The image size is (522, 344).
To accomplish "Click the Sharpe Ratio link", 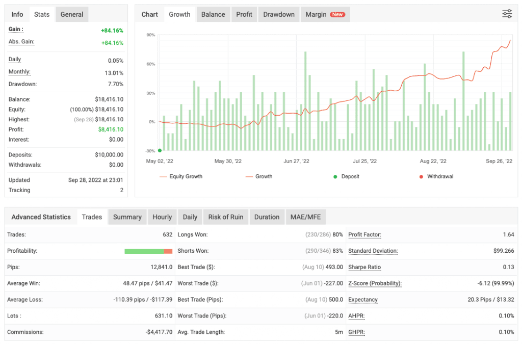I will pyautogui.click(x=364, y=267).
